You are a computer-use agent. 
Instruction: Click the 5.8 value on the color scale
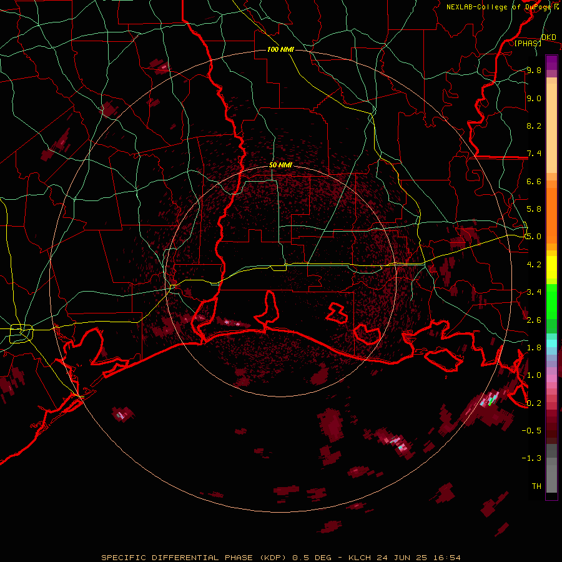[x=534, y=209]
